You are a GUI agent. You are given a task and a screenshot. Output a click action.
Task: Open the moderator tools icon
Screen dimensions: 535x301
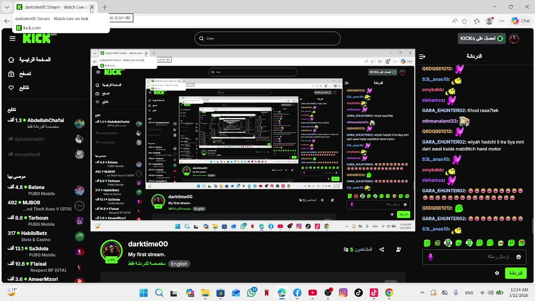(398, 249)
